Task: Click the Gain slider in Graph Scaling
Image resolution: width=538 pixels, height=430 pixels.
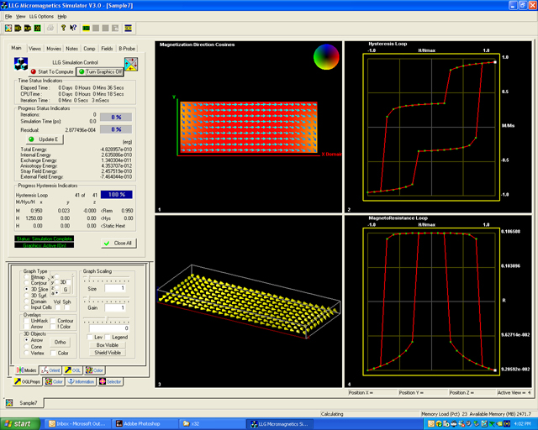Action: [x=107, y=299]
